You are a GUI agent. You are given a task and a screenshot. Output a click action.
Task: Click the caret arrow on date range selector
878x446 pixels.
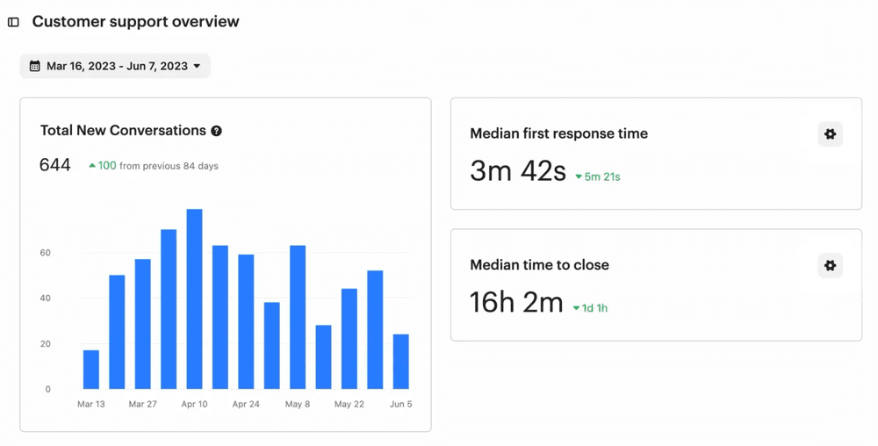pyautogui.click(x=197, y=66)
